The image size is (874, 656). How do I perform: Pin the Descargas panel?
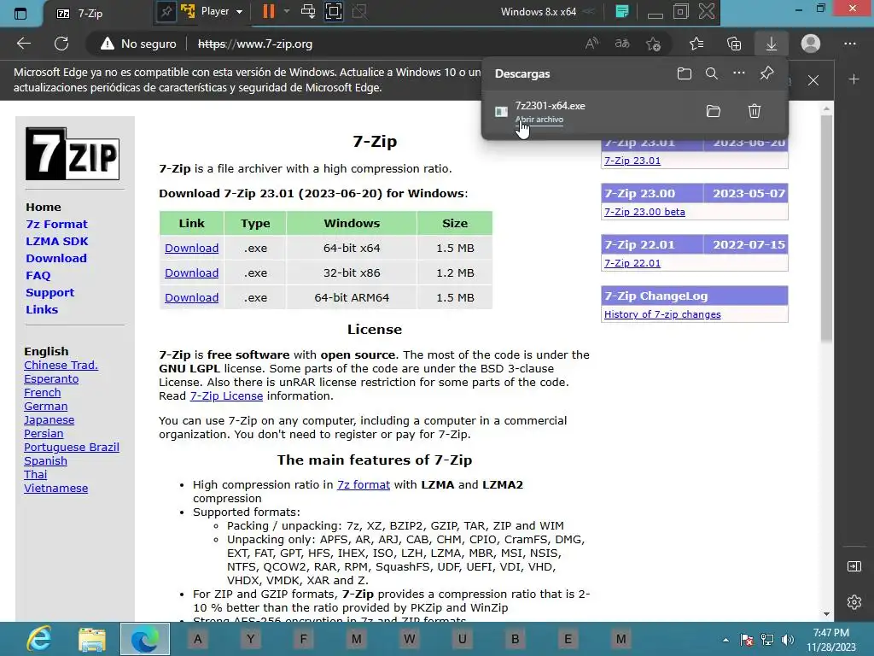point(767,73)
